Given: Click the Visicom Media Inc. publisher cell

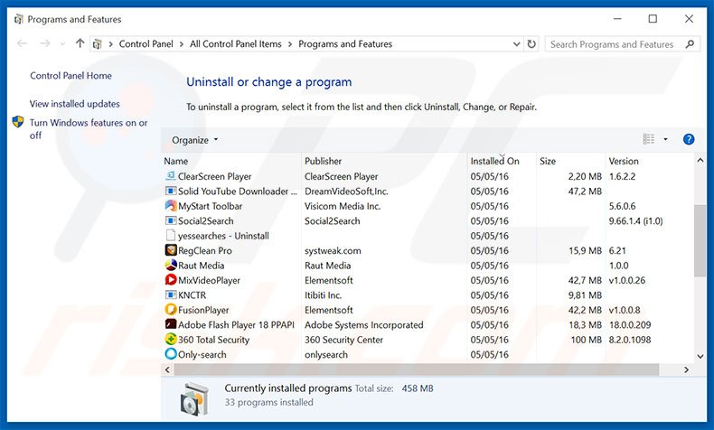Looking at the screenshot, I should coord(343,206).
